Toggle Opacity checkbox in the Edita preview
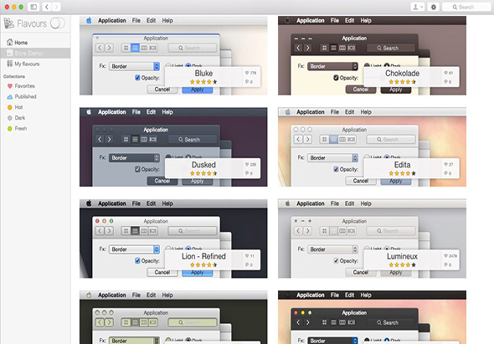Viewport: 494px width, 344px height. (x=336, y=169)
